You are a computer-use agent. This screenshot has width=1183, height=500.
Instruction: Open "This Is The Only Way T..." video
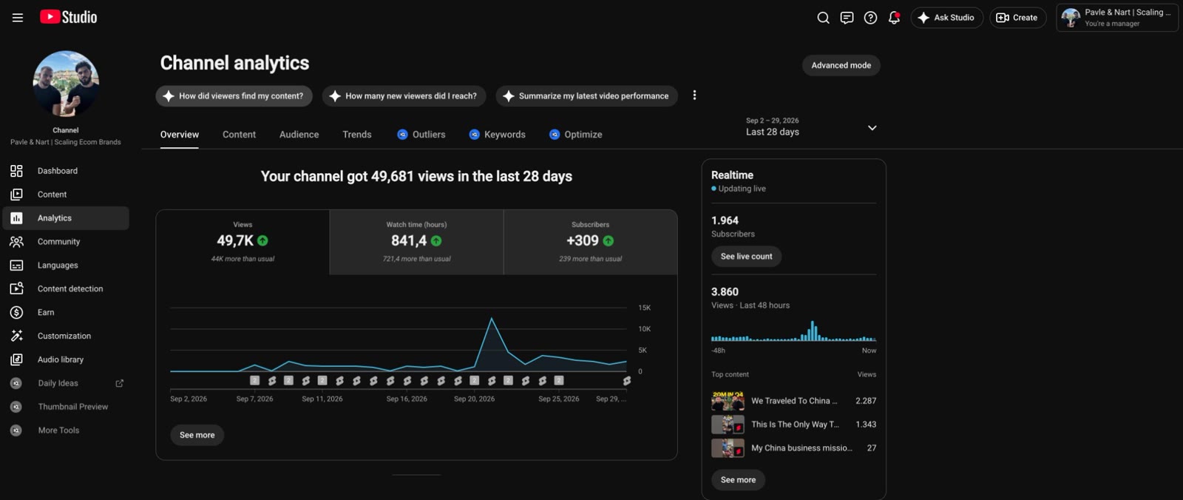[793, 425]
